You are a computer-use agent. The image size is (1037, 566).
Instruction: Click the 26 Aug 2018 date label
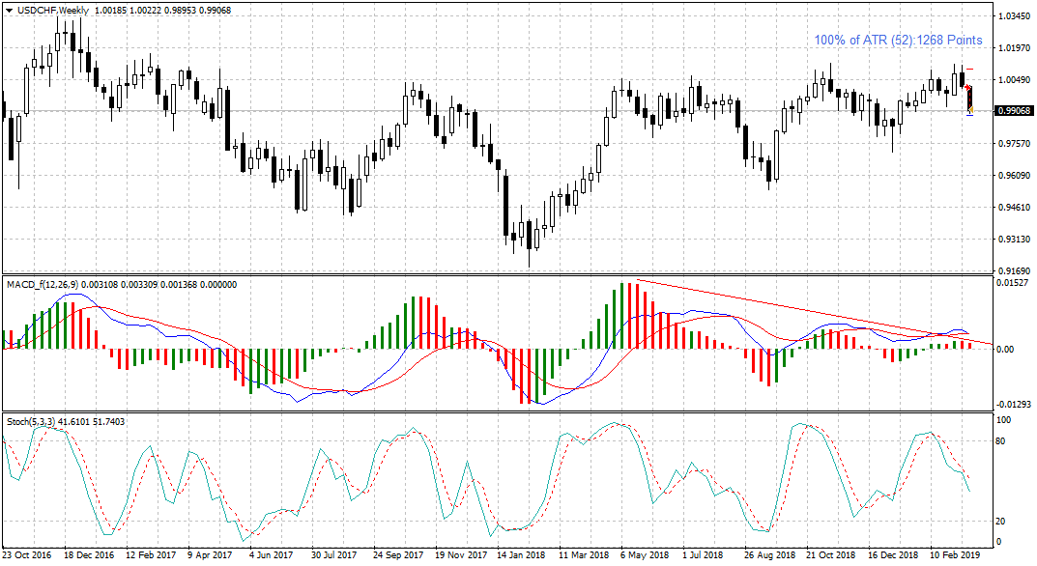(770, 554)
